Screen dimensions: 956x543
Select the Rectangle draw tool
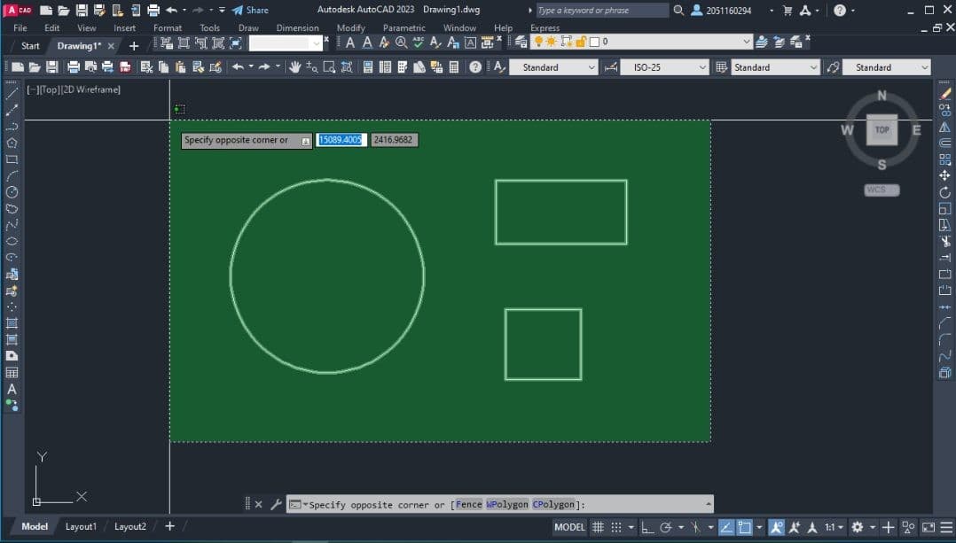point(12,159)
